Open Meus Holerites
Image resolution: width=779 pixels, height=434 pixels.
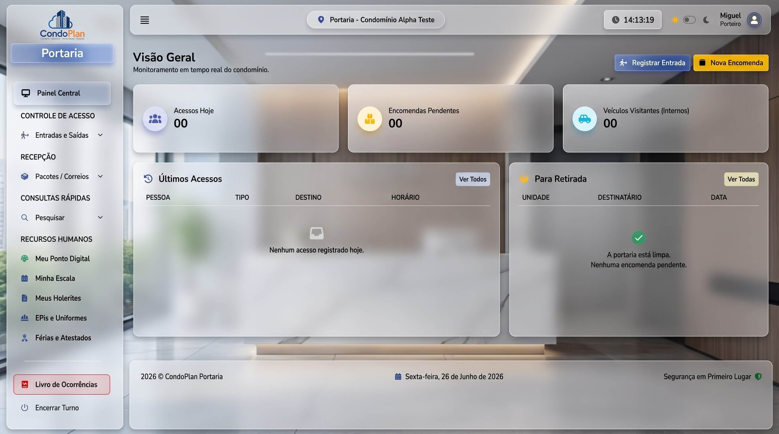58,298
